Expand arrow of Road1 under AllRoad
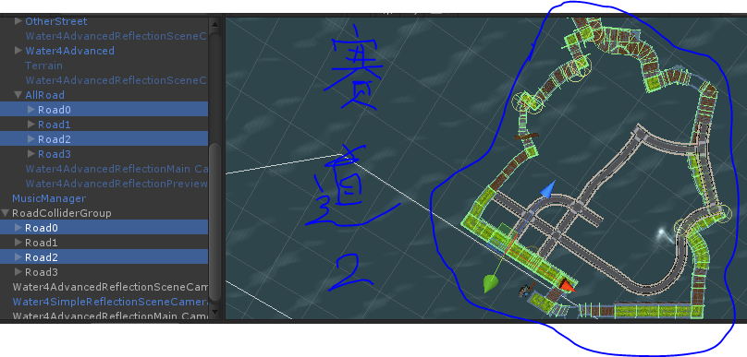This screenshot has height=357, width=747. (31, 124)
